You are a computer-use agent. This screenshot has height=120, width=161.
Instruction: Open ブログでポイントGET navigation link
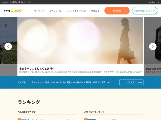pos(76,11)
